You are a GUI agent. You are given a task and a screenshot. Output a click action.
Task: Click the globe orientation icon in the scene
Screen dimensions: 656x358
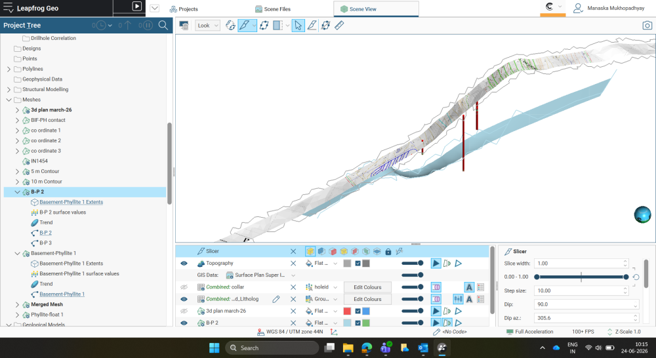[x=642, y=214]
